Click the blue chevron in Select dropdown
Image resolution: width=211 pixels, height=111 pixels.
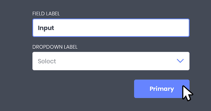coord(180,61)
